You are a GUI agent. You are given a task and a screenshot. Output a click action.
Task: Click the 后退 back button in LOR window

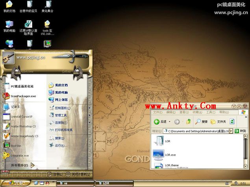[x=160, y=122]
